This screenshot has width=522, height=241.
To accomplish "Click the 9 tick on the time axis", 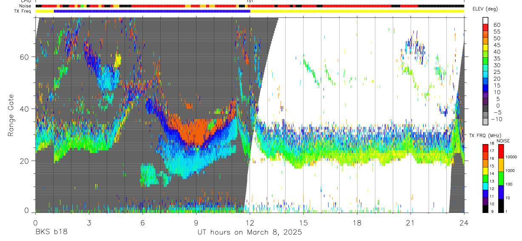I will point(196,222).
